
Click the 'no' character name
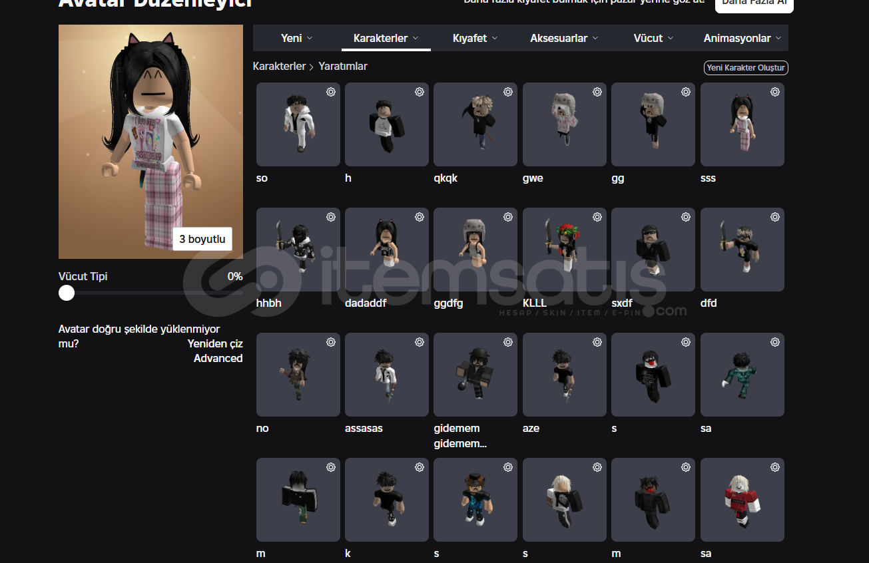(x=262, y=429)
